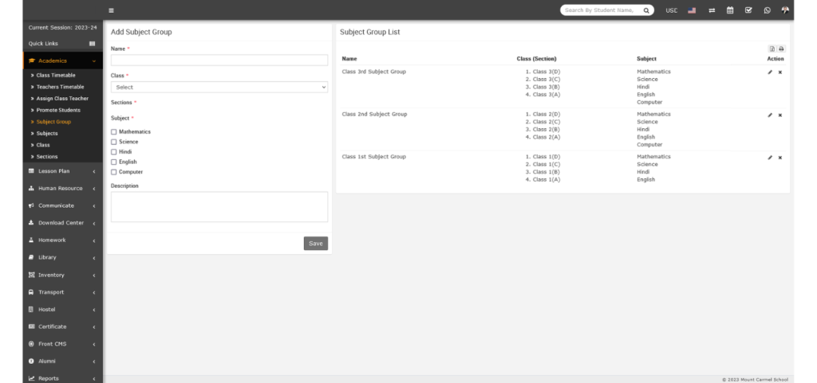Viewport: 817px width, 383px height.
Task: Click the subject group Name field
Action: pyautogui.click(x=219, y=60)
